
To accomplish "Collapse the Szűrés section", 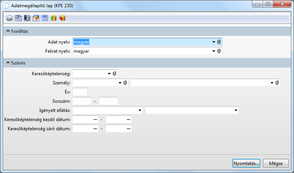I will (8, 63).
